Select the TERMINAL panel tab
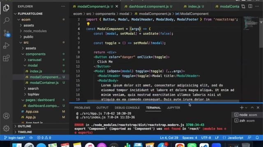 coord(153,108)
